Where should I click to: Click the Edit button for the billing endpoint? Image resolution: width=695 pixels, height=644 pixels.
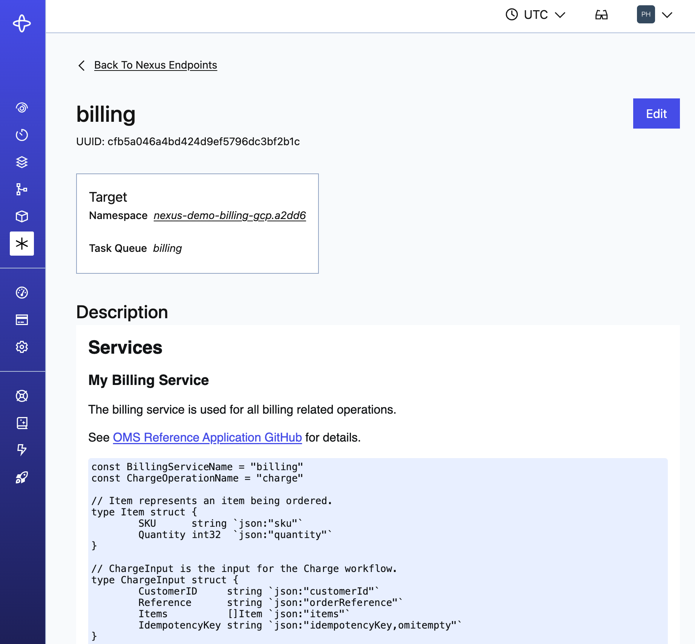(x=656, y=113)
